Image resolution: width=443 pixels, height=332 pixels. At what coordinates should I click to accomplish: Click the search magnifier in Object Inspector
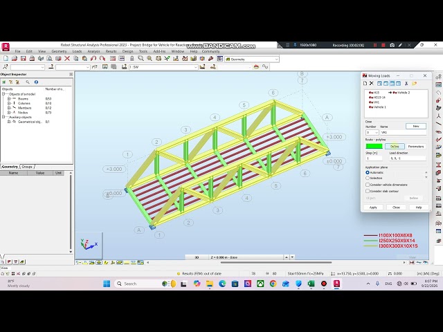[28, 82]
